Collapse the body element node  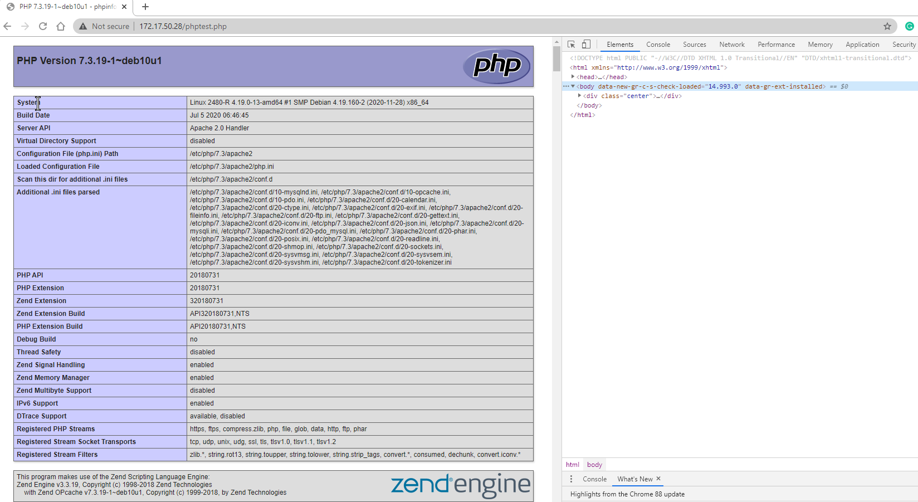[573, 86]
